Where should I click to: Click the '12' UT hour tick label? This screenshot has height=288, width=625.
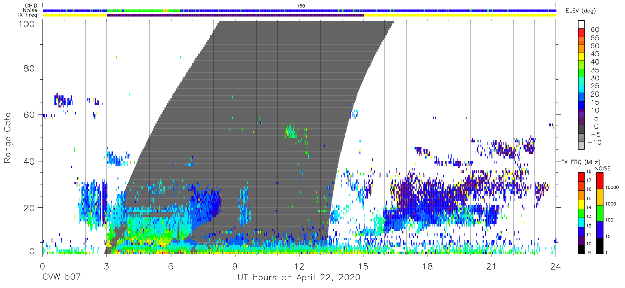click(299, 266)
